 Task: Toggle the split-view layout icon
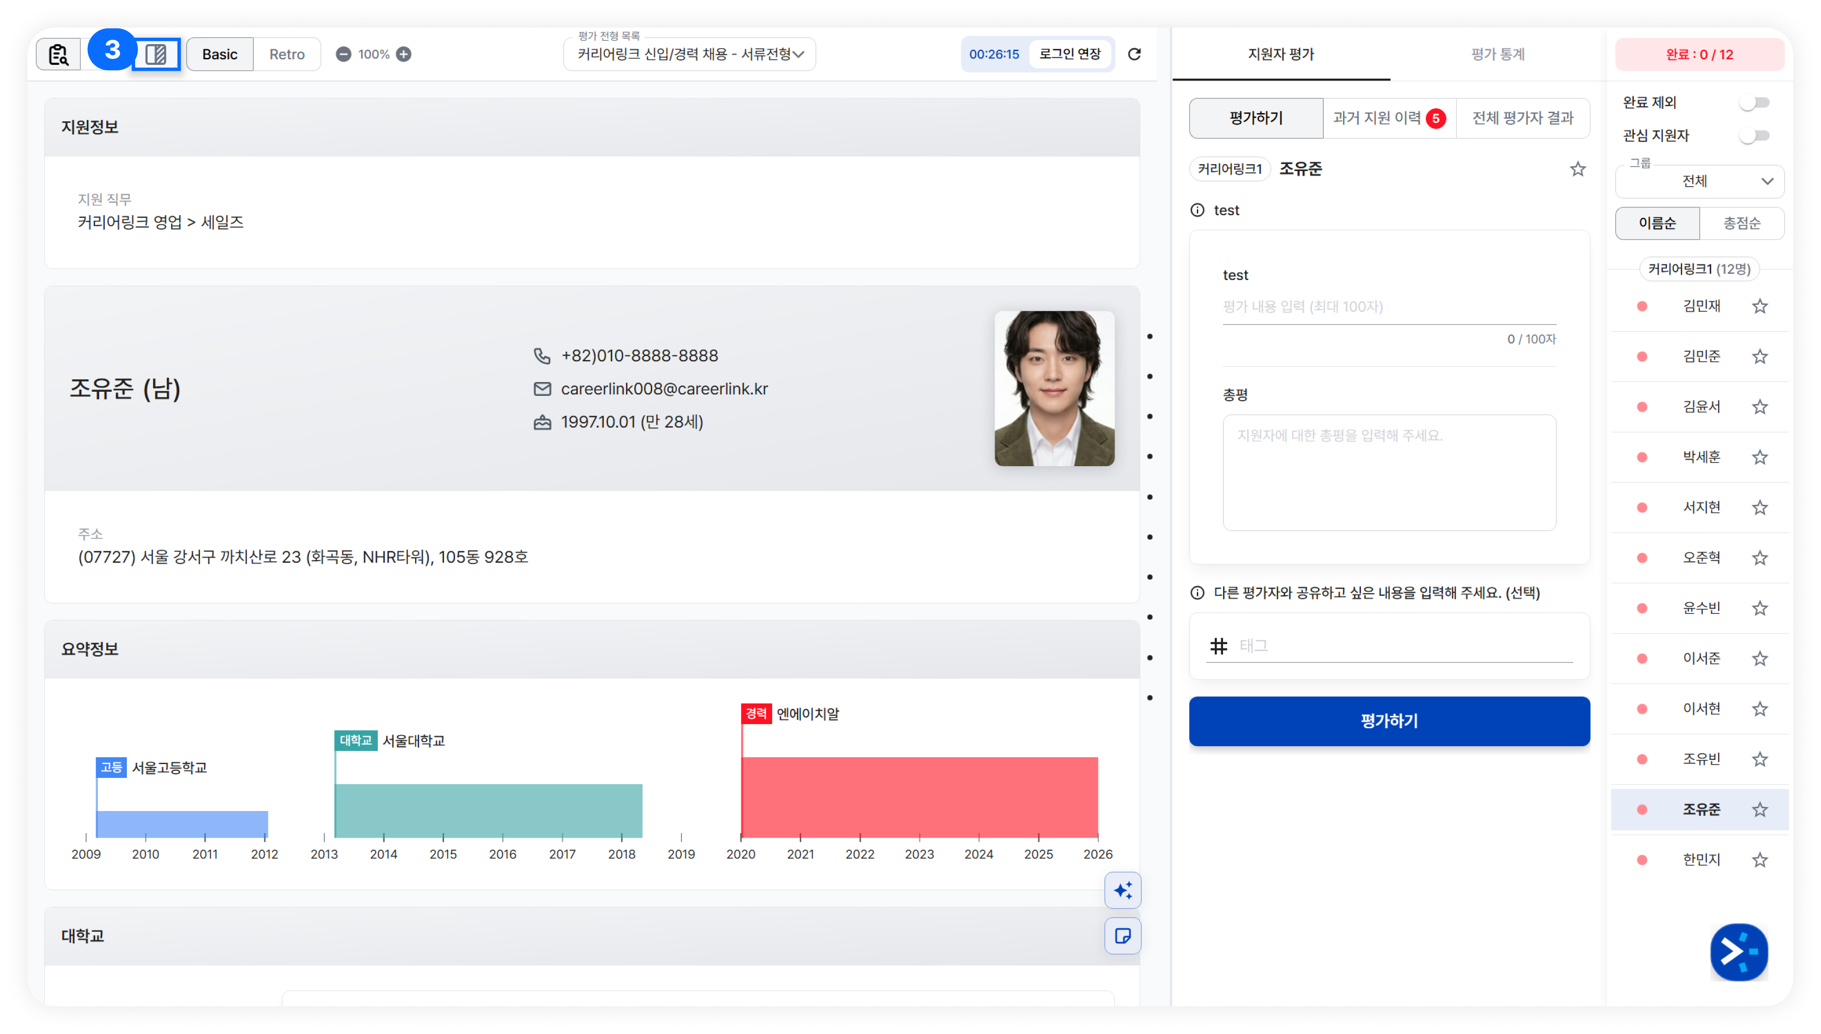pyautogui.click(x=155, y=54)
